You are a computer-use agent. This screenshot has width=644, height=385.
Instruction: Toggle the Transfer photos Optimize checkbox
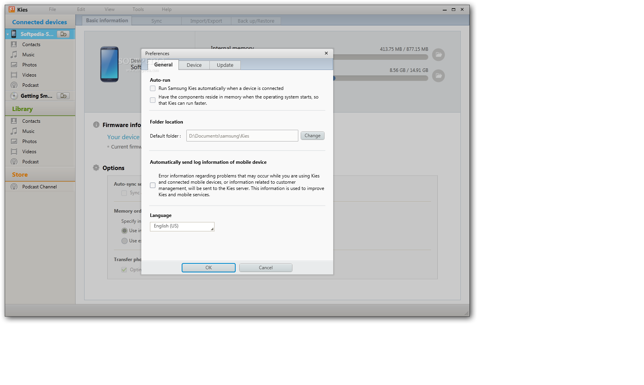124,270
